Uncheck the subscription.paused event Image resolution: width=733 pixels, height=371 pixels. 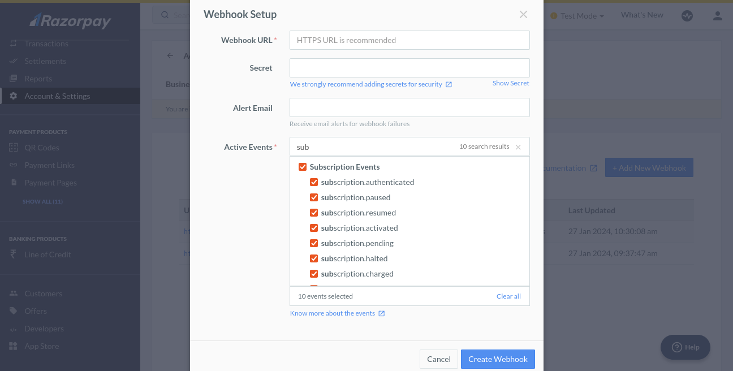(314, 197)
